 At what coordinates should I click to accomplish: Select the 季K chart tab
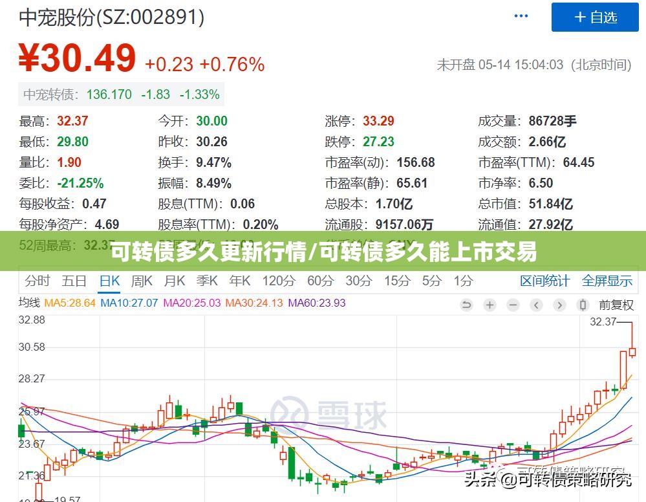[x=207, y=281]
